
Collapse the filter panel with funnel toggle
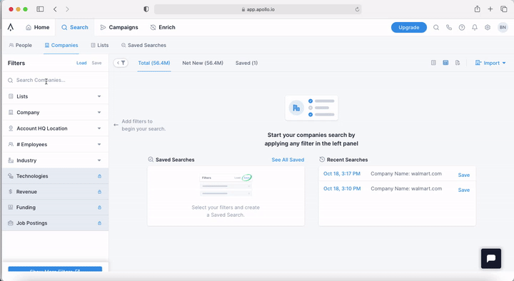coord(121,63)
